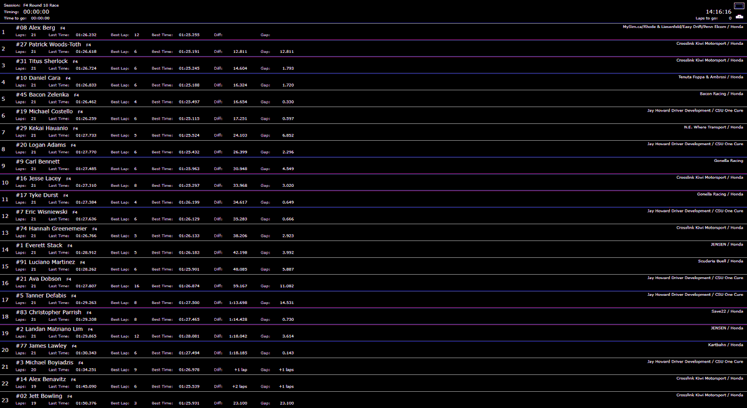This screenshot has height=408, width=747.
Task: Click Kekai Hauanio's diff 24.103
Action: [240, 135]
